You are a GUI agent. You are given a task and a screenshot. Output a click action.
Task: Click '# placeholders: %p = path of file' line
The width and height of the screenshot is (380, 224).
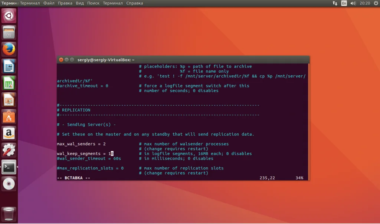pyautogui.click(x=195, y=66)
